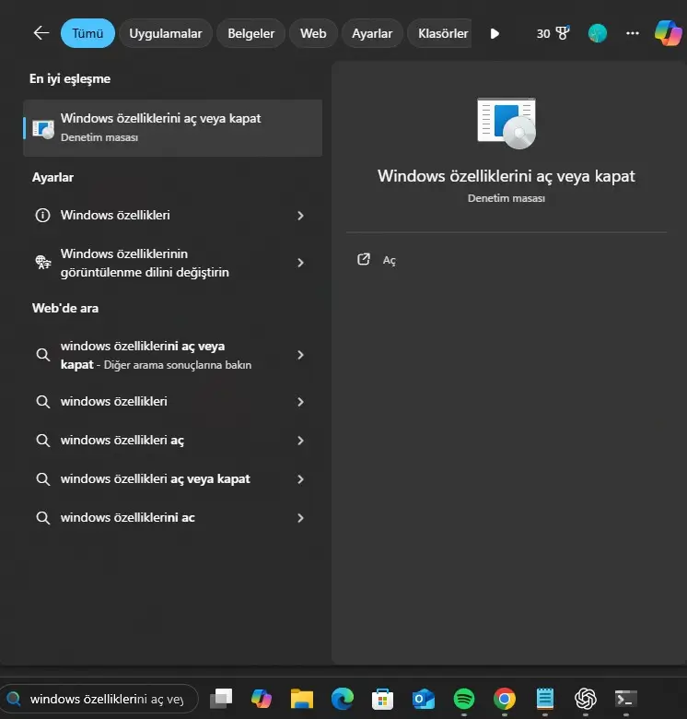Viewport: 687px width, 719px height.
Task: Click the user profile avatar
Action: tap(598, 33)
